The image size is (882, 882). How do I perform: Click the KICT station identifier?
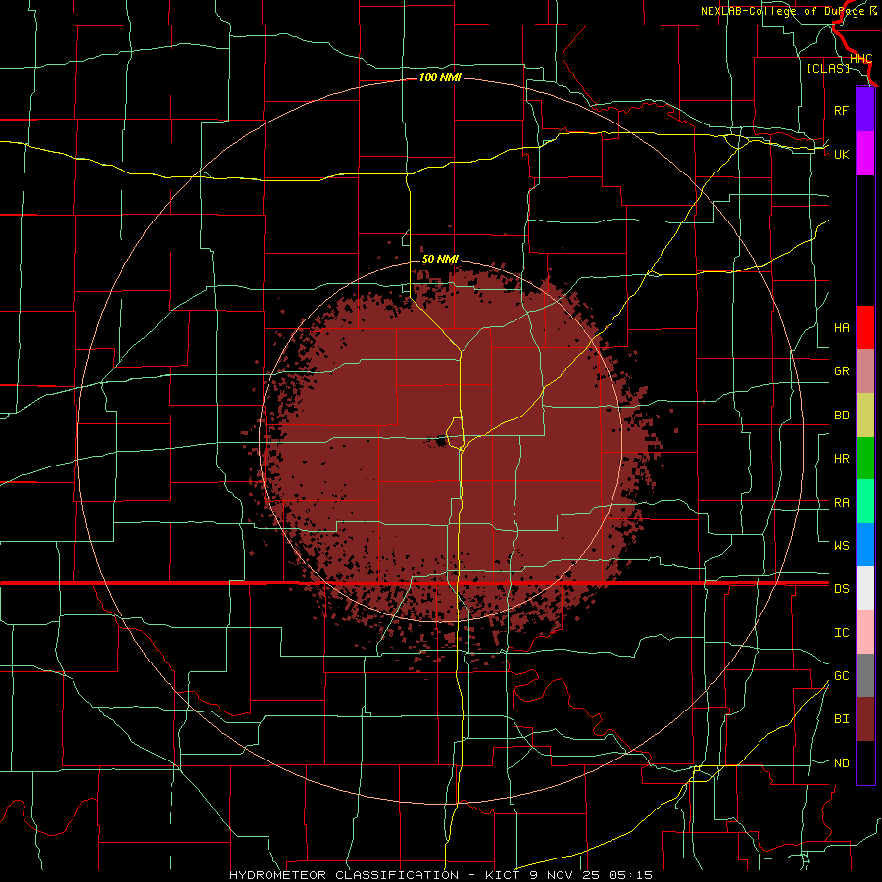point(504,875)
